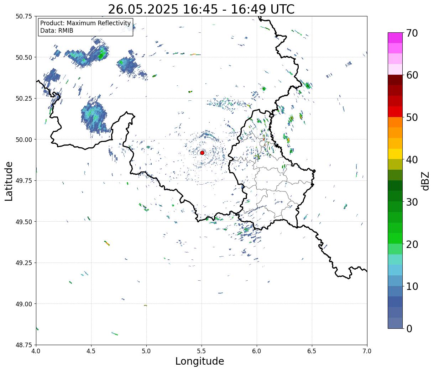The width and height of the screenshot is (434, 370).
Task: Click the longitude tick label 7.0
Action: [367, 351]
